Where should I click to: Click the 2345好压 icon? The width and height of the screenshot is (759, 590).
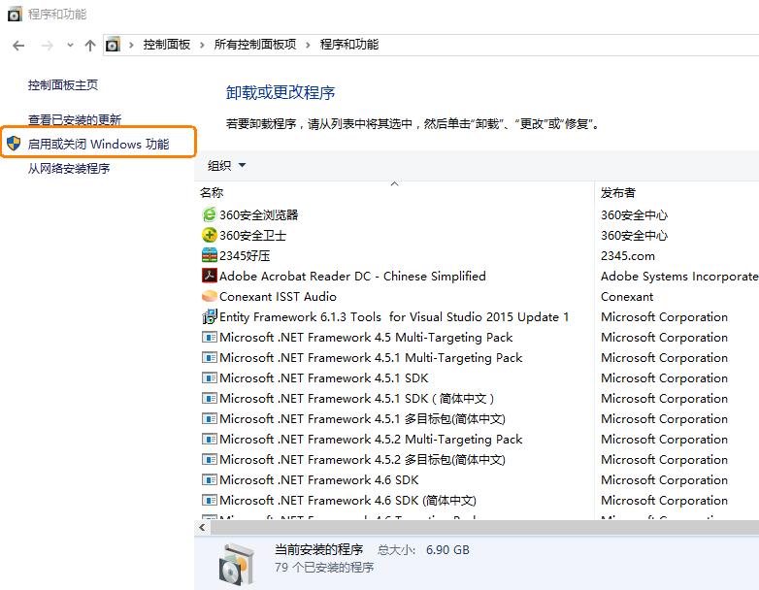[209, 255]
